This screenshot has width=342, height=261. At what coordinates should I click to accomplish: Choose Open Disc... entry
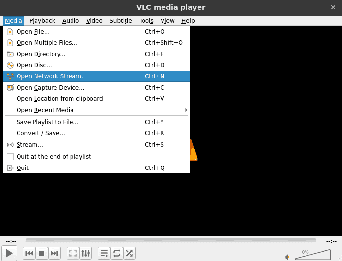pos(97,65)
